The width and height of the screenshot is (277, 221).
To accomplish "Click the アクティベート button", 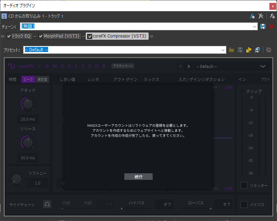I will (x=123, y=66).
